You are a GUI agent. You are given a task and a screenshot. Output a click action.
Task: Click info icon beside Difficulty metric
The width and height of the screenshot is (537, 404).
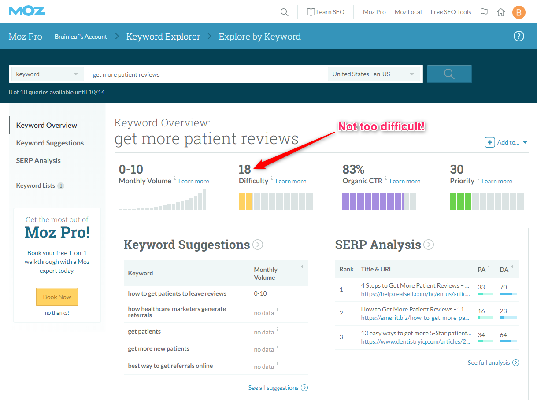click(x=272, y=178)
